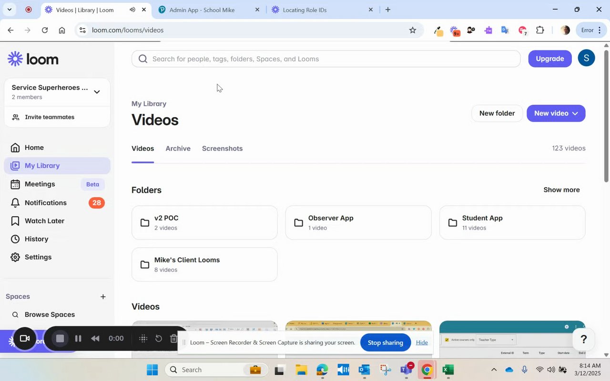
Task: Close the Admin App - School Mike tab
Action: (x=257, y=10)
